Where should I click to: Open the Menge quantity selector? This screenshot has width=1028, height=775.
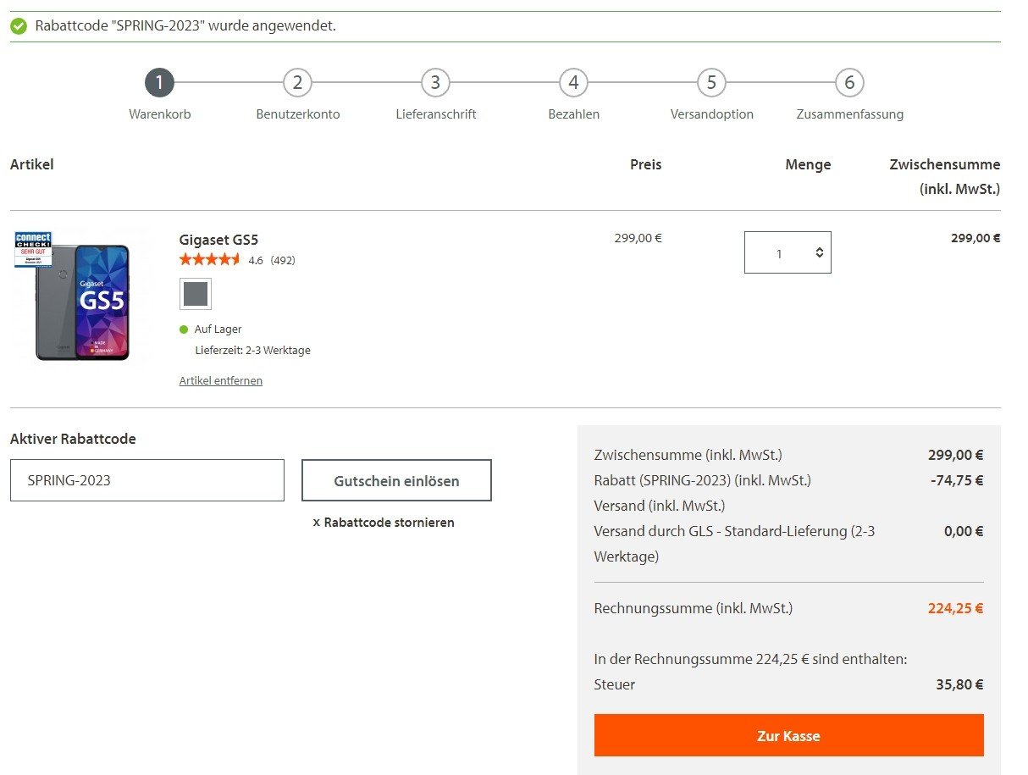tap(788, 252)
